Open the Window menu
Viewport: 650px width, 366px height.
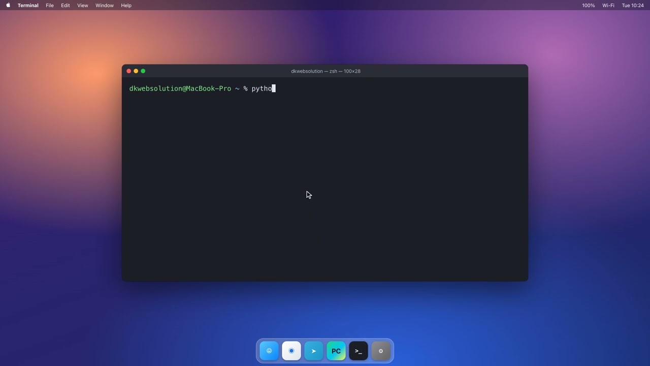[x=105, y=5]
